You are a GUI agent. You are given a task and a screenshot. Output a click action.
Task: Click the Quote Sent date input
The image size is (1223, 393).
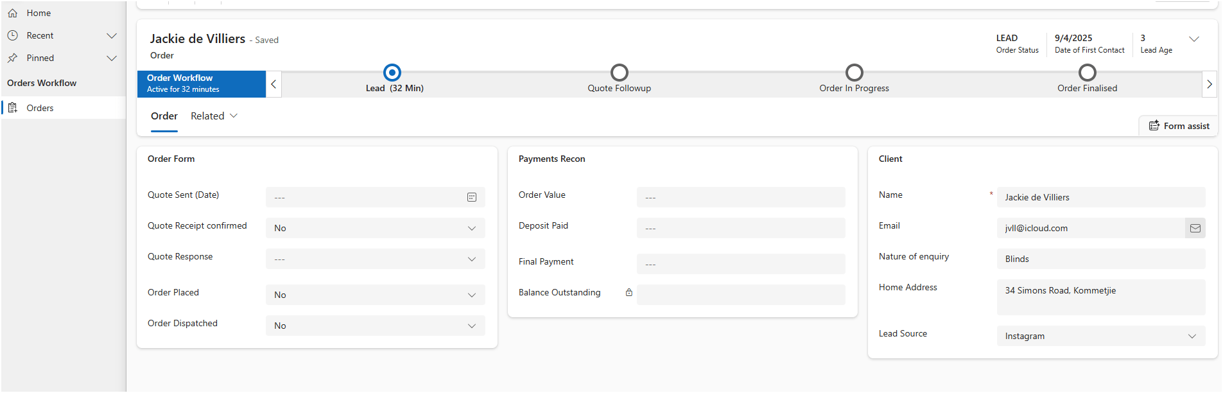[x=376, y=197]
